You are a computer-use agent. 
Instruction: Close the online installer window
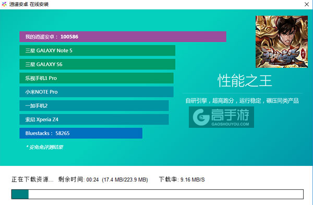coord(307,4)
